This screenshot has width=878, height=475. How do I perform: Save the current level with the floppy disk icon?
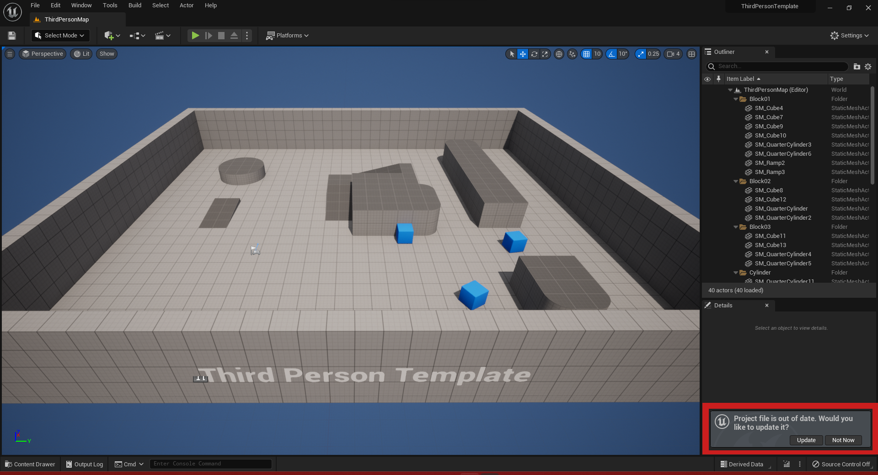[x=12, y=36]
